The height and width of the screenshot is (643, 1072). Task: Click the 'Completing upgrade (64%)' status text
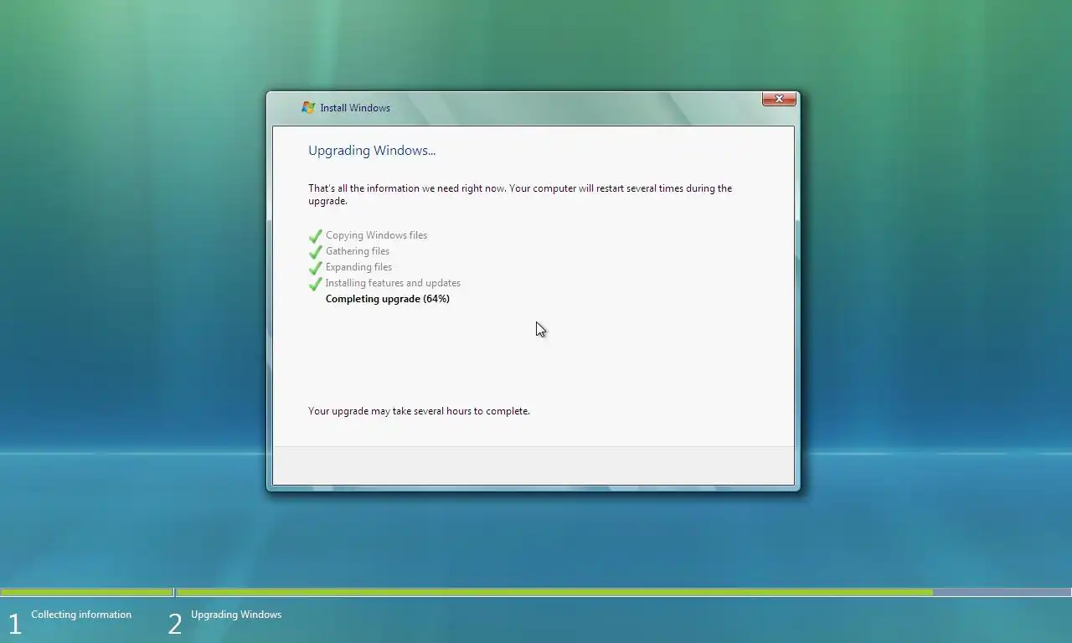tap(388, 299)
